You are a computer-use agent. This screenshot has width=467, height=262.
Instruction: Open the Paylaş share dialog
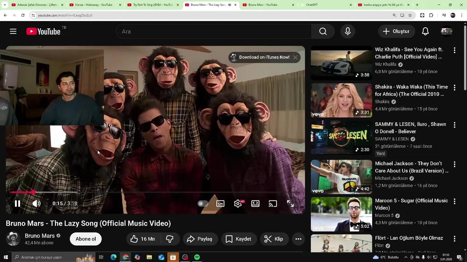pos(200,239)
